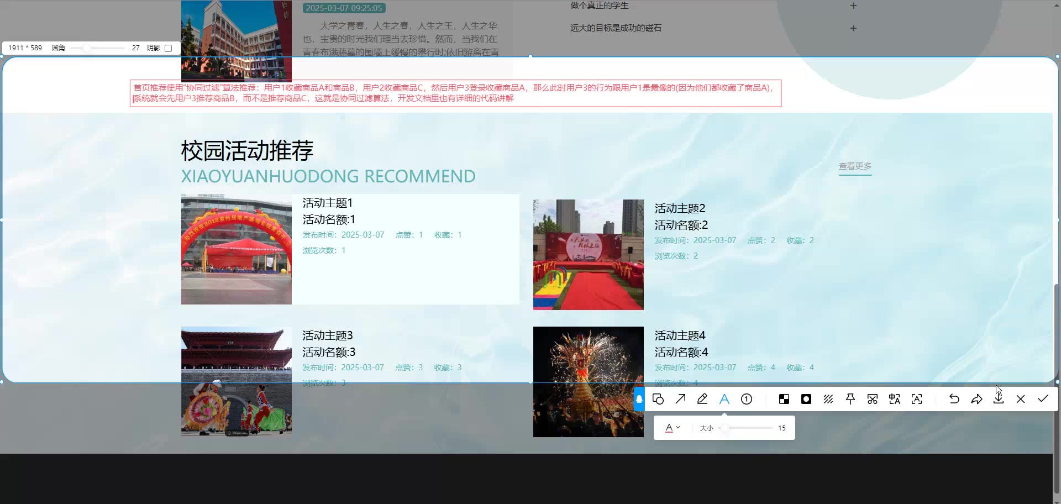Click 'XIAOYUANHUODONG RECOMMEND' subtitle
Screen dimensions: 1061x504
(328, 176)
